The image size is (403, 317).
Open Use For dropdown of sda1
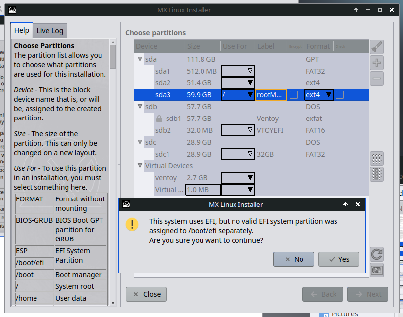238,71
